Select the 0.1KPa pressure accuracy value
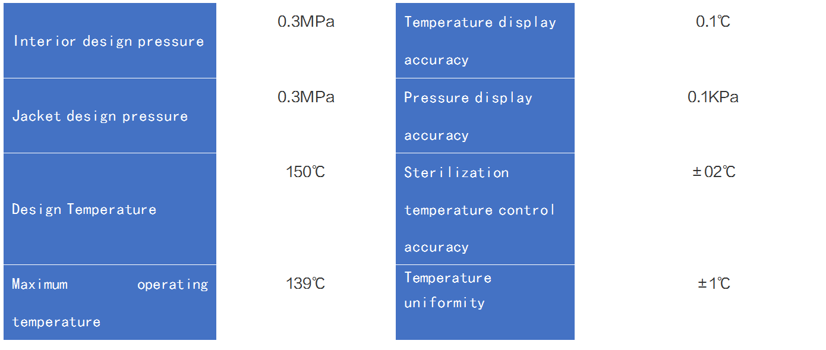The height and width of the screenshot is (350, 826). click(x=713, y=97)
